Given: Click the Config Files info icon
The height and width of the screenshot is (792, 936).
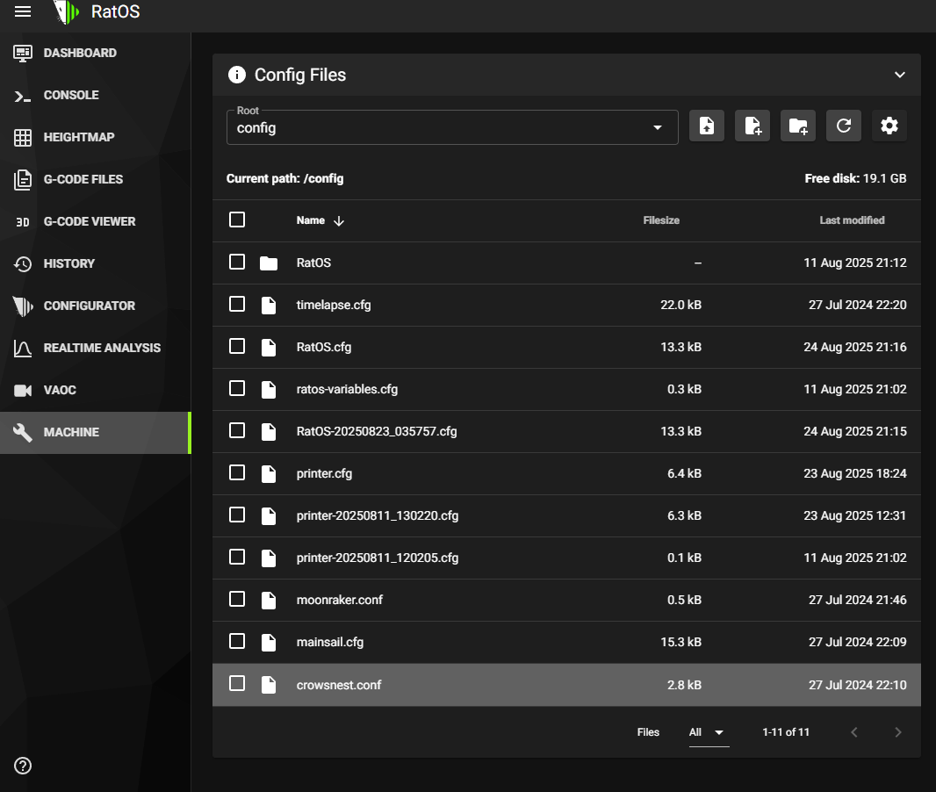Looking at the screenshot, I should (x=237, y=75).
